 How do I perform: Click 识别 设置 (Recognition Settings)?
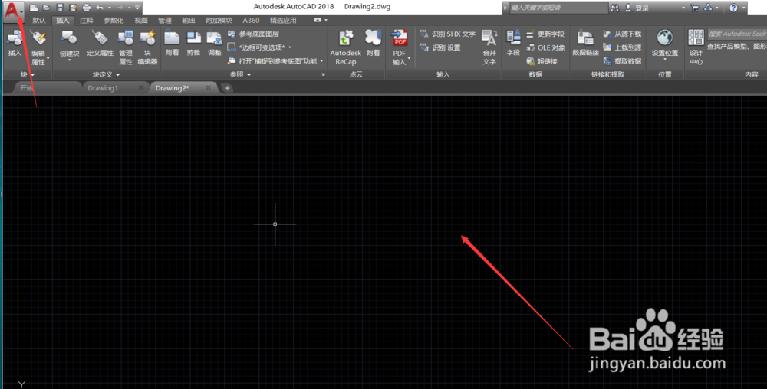440,47
